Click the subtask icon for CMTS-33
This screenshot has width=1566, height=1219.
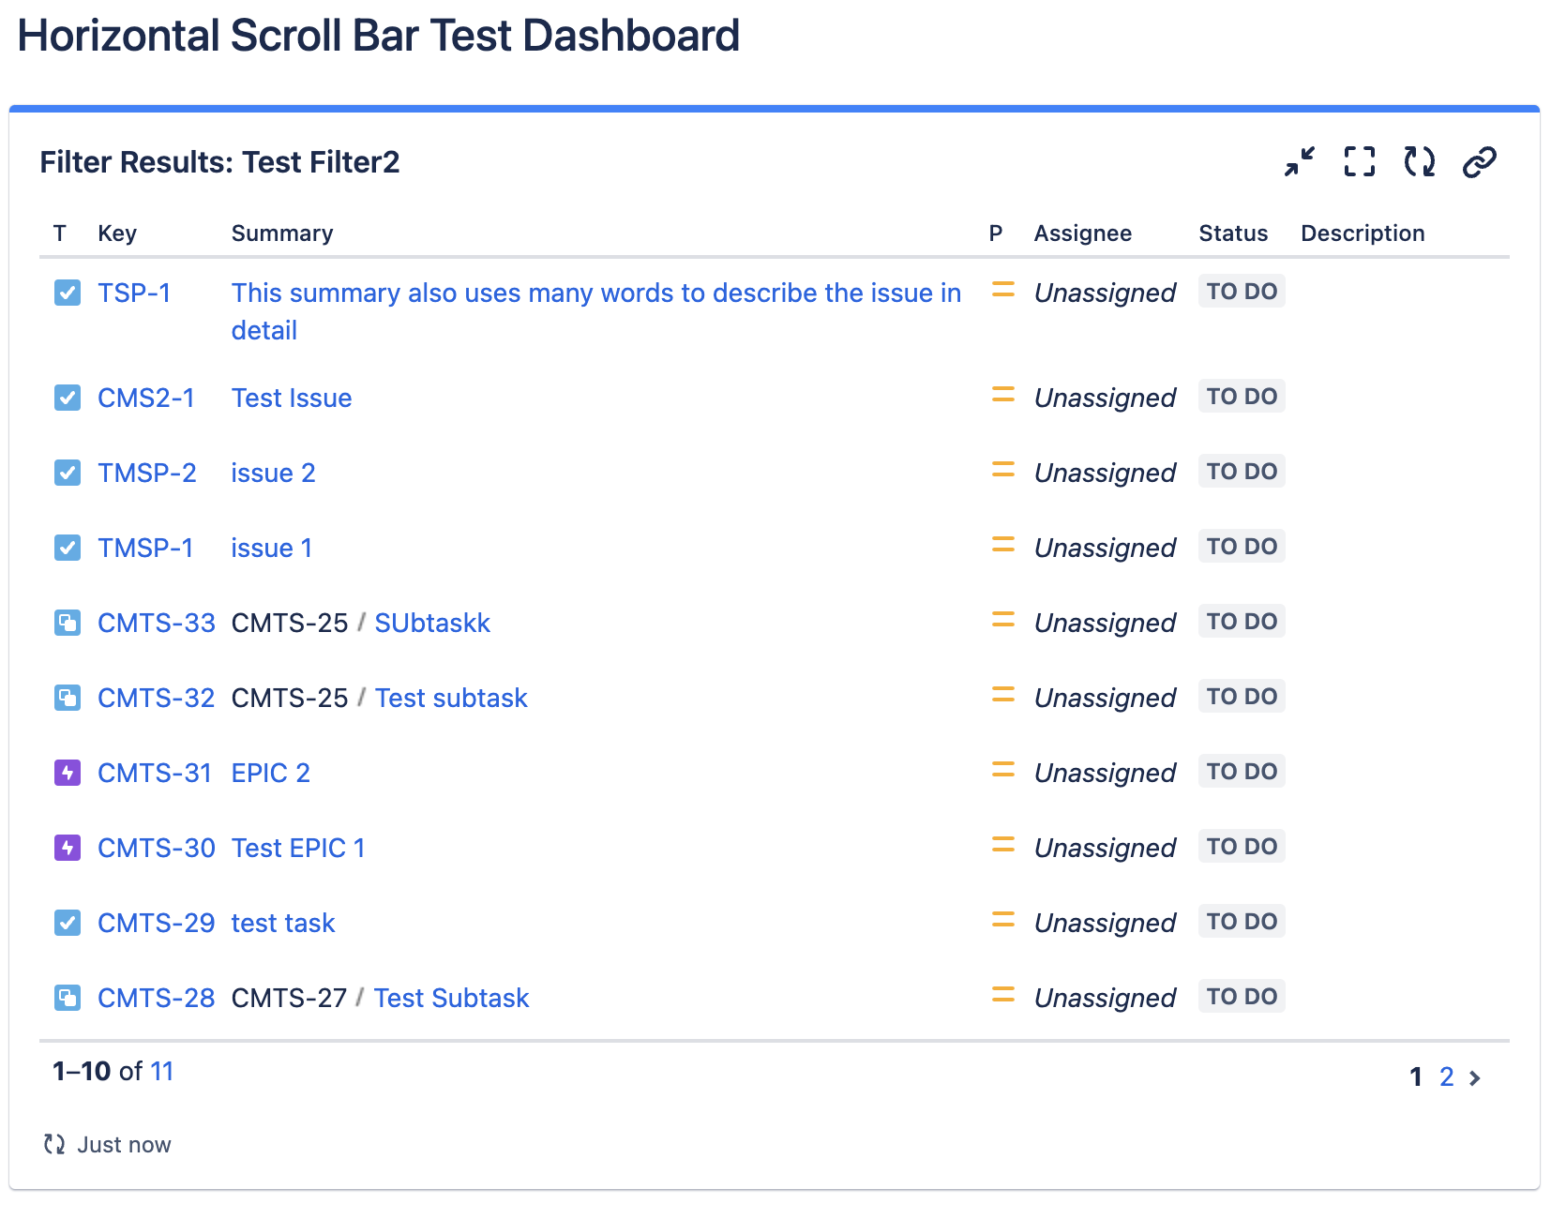[x=68, y=623]
